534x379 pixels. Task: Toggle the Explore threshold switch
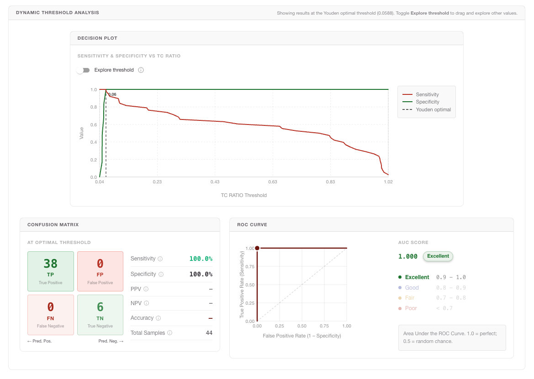pyautogui.click(x=83, y=70)
